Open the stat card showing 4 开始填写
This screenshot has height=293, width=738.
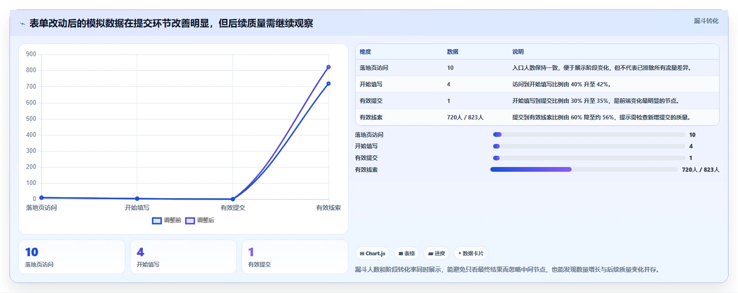coord(183,257)
